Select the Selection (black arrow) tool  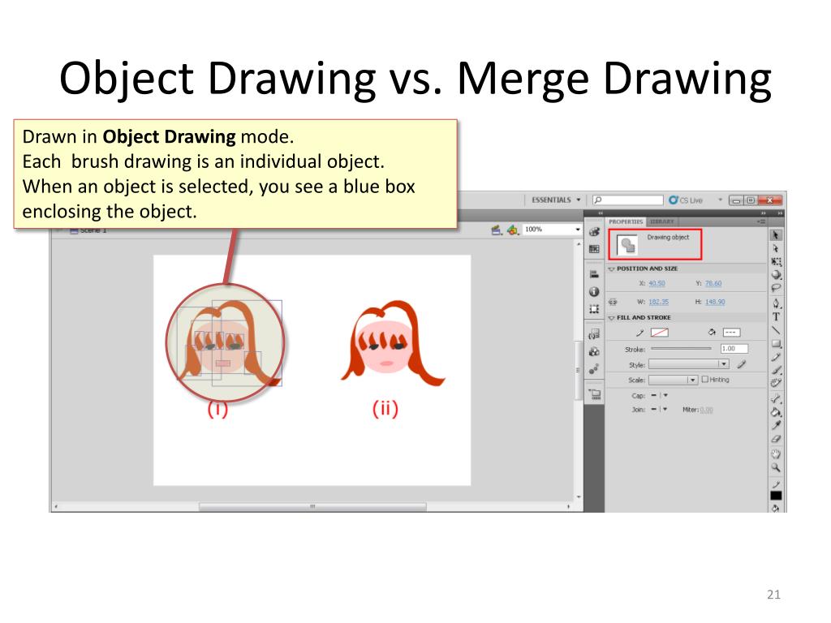(x=776, y=235)
